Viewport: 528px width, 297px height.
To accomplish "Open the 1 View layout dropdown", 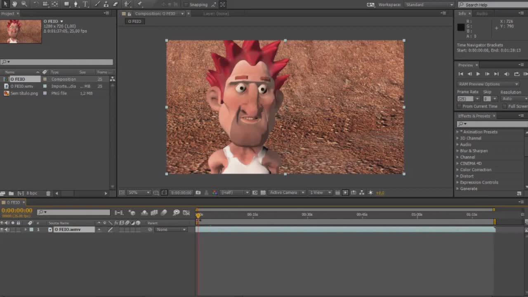I will point(321,193).
